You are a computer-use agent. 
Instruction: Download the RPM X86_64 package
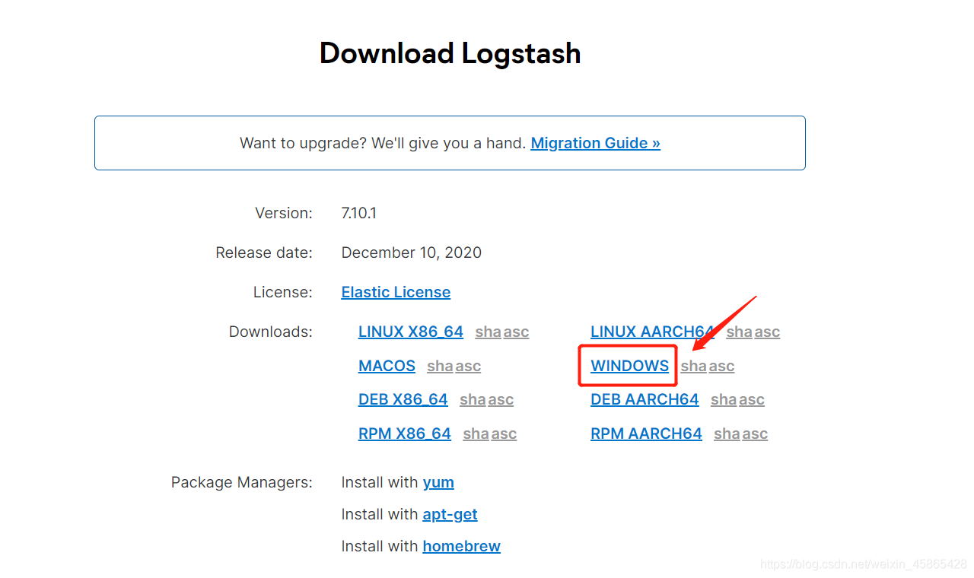click(x=405, y=433)
